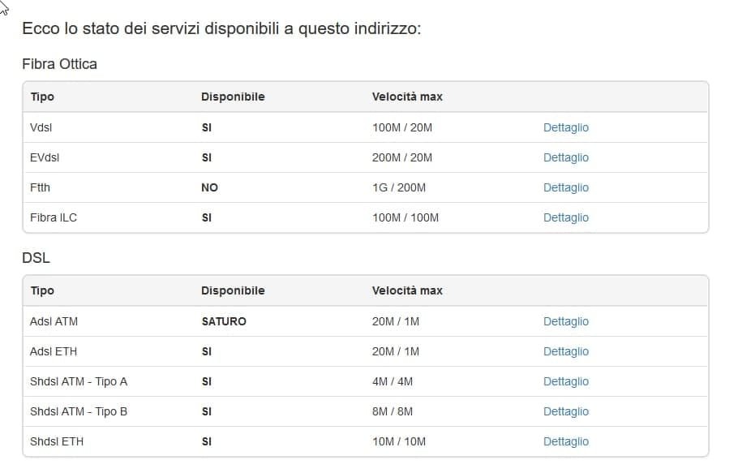Open Dettaglio link for Shdsl ETH row

(x=565, y=441)
